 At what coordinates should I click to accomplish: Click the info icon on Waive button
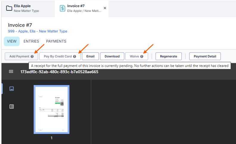142,57
